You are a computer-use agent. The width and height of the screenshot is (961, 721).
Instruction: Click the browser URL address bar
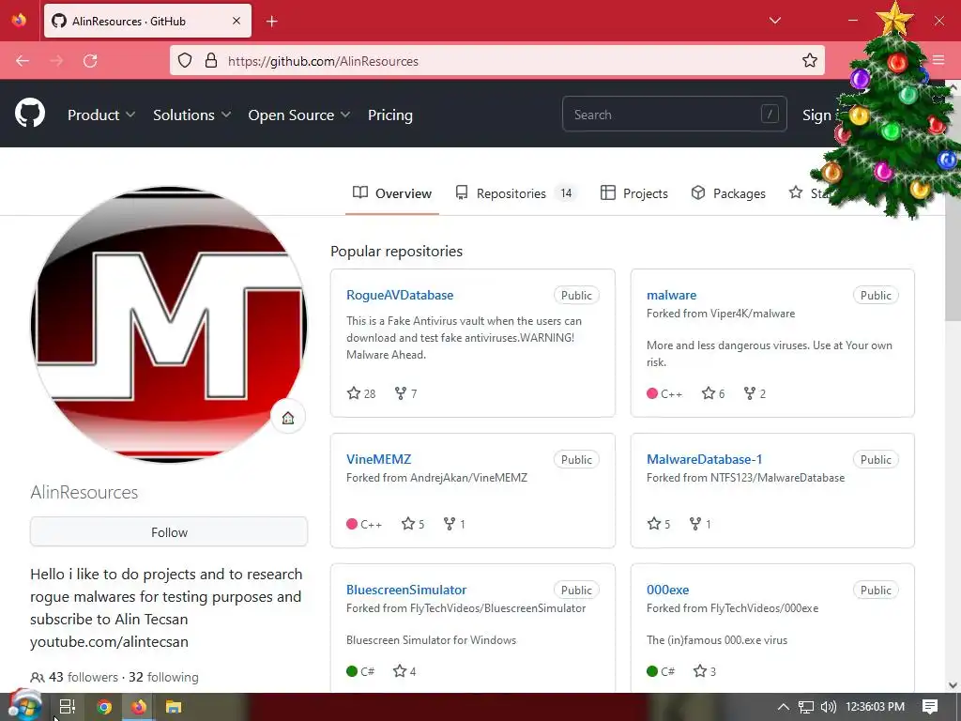[x=497, y=61]
